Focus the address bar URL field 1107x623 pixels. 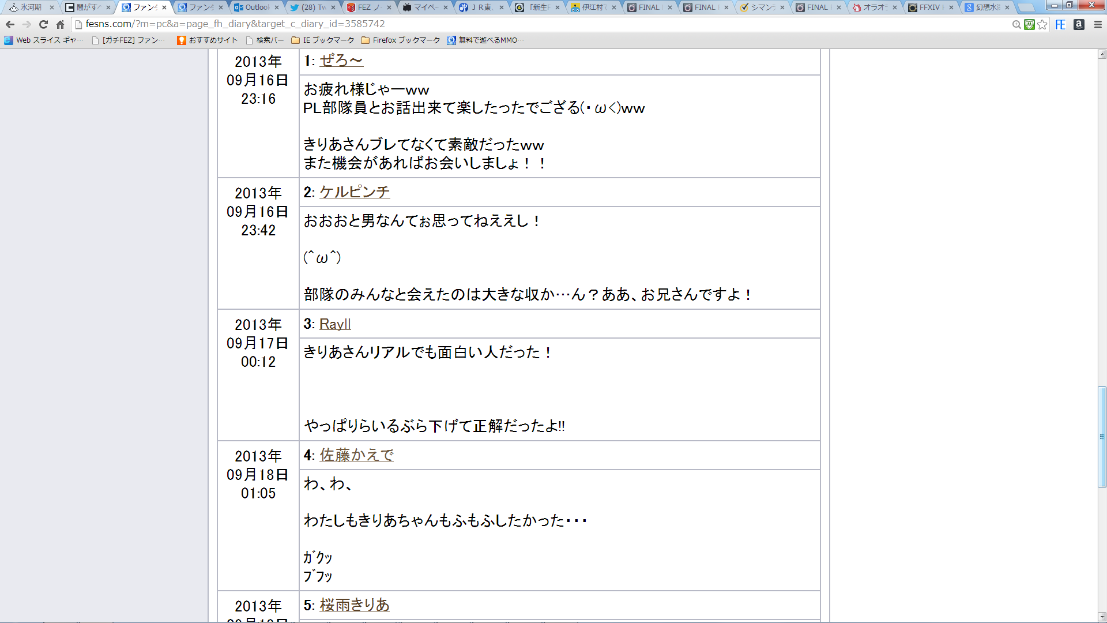519,24
